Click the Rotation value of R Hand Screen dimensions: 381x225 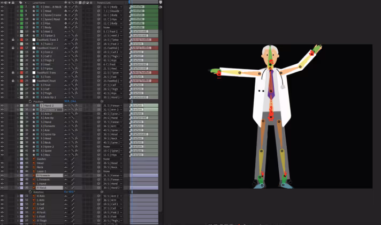(x=69, y=192)
